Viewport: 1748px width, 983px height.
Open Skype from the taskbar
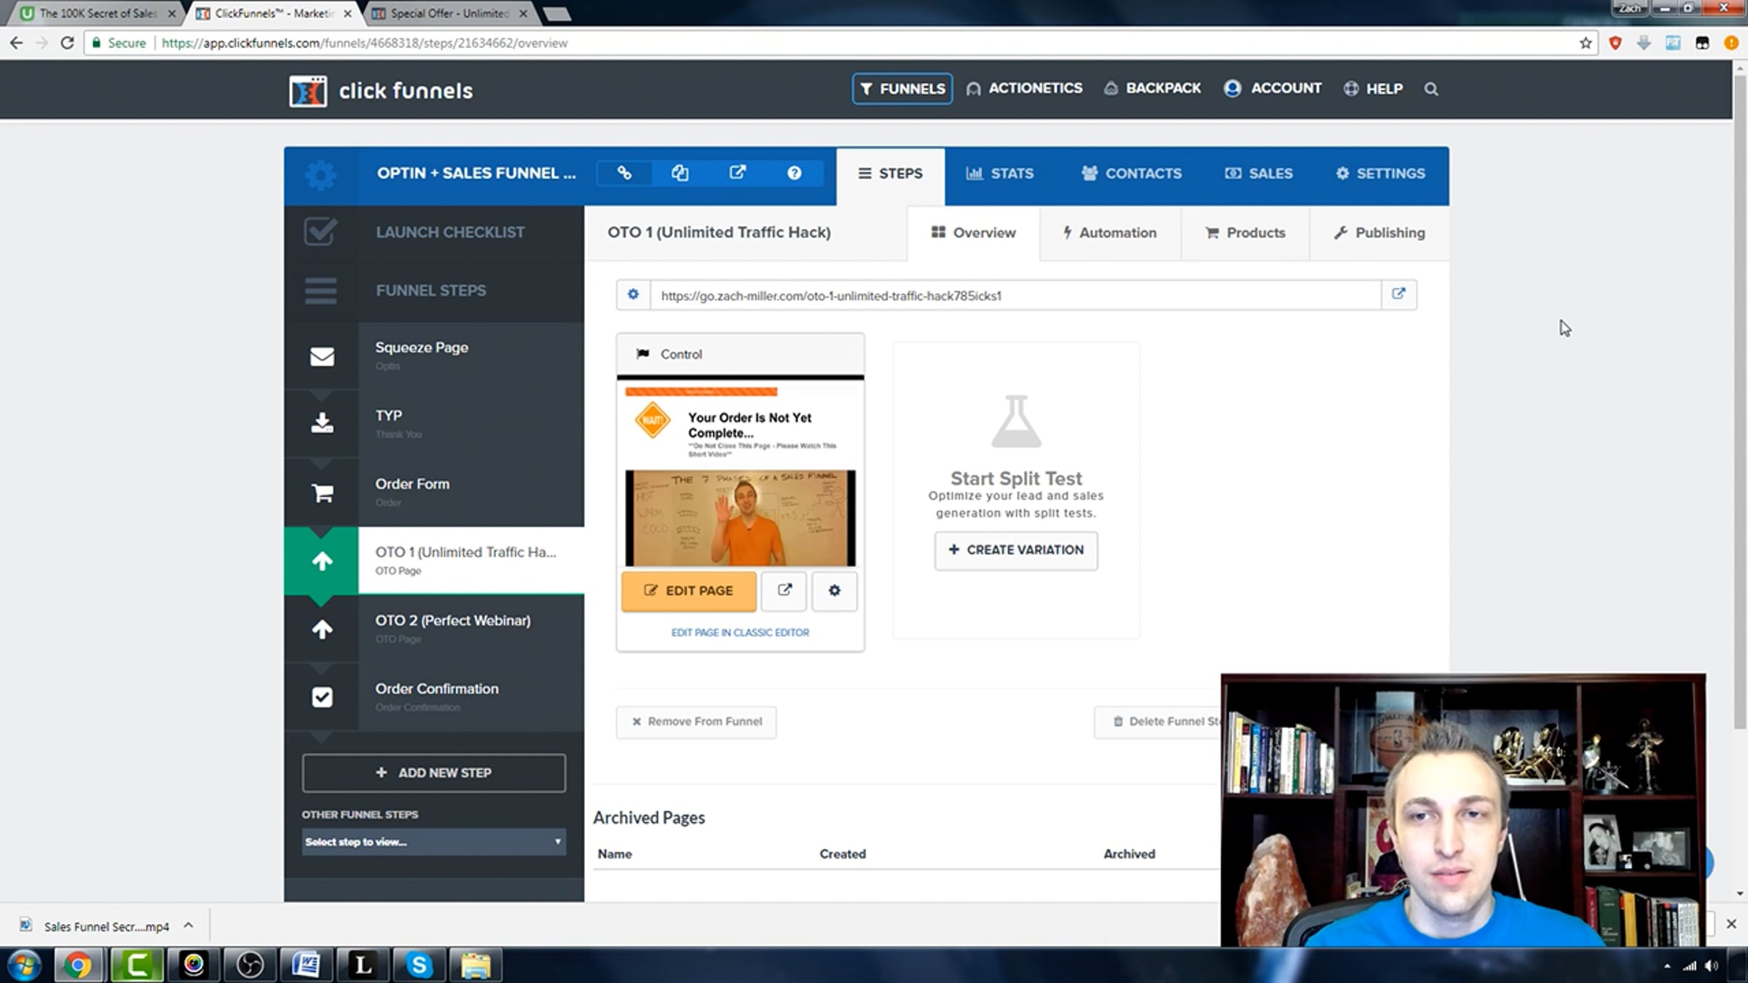(x=419, y=966)
